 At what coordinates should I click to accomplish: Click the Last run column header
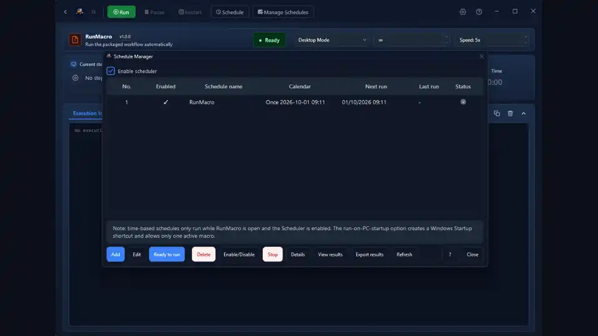429,86
